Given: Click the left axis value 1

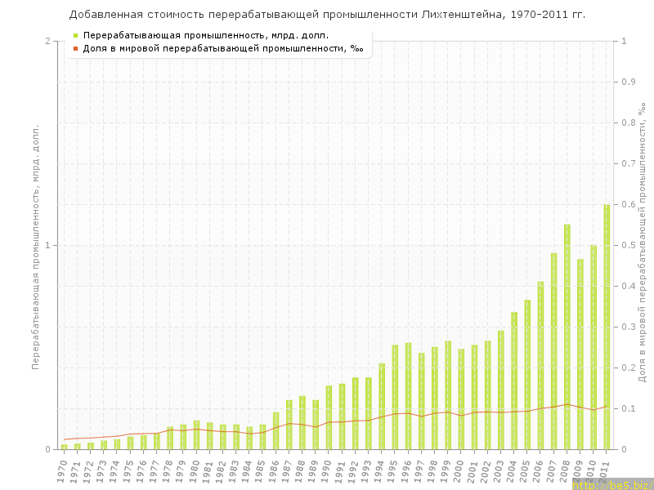Looking at the screenshot, I should (47, 245).
